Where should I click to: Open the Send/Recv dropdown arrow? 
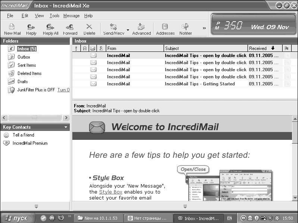pyautogui.click(x=128, y=30)
